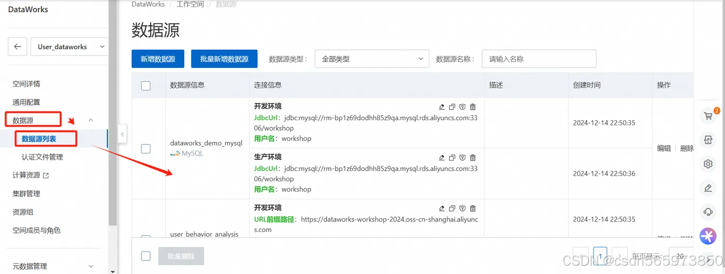Open the purple AI assistant icon
The image size is (725, 274).
(x=707, y=236)
